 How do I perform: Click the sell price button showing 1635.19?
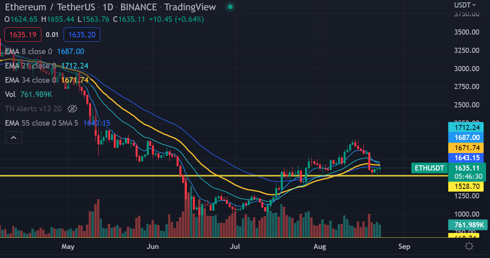pos(23,35)
